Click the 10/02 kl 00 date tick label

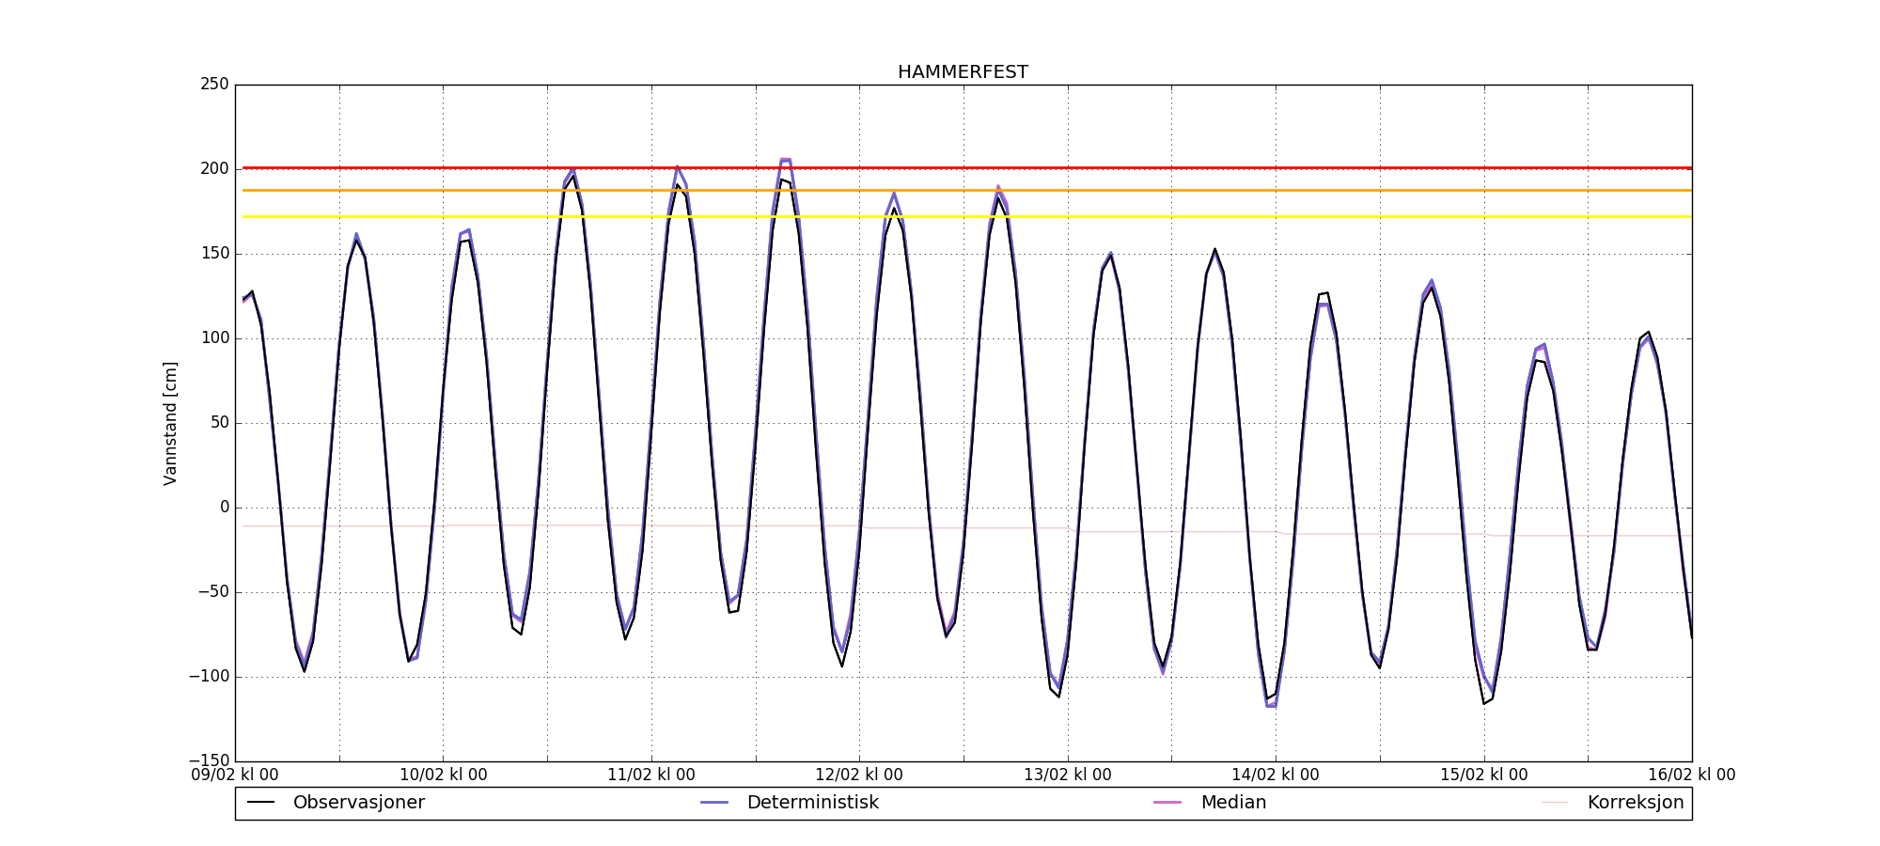[x=444, y=775]
